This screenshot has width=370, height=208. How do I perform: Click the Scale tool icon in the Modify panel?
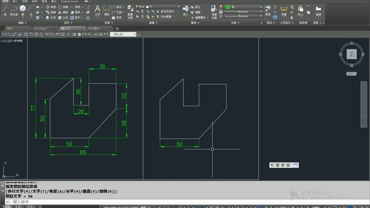pos(60,18)
